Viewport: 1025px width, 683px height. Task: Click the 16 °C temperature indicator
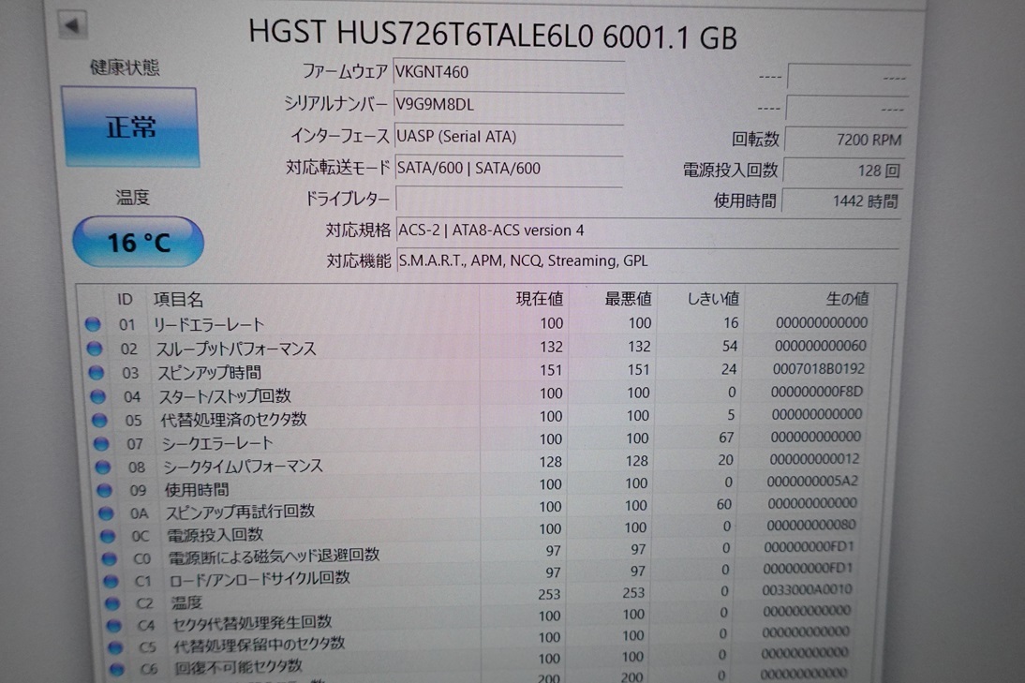(x=138, y=242)
